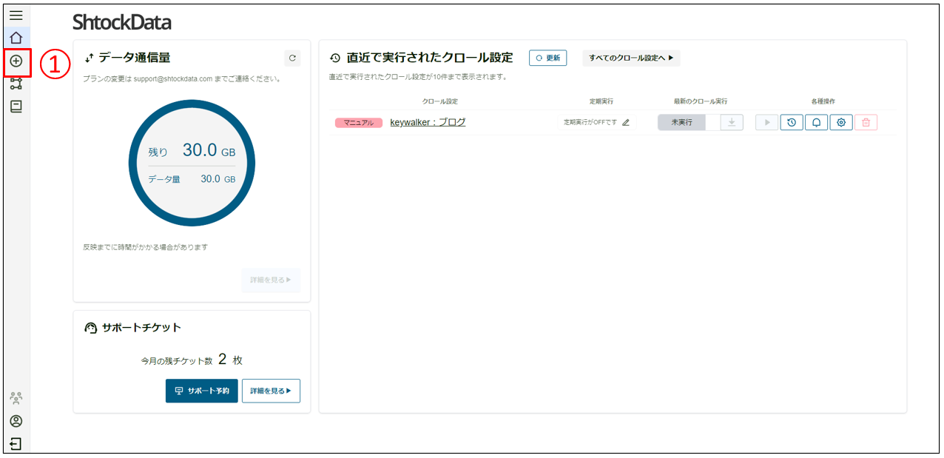Viewport: 944px width, 458px height.
Task: Open the user account icon
Action: (16, 421)
